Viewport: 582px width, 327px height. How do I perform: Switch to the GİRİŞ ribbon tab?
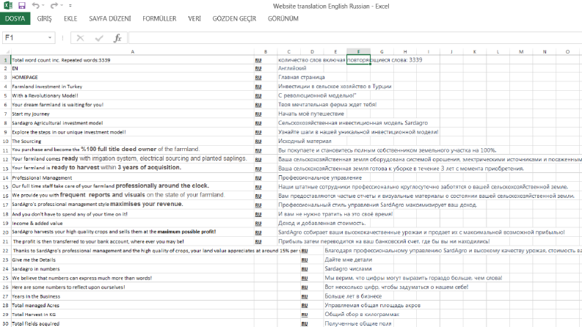(x=44, y=18)
